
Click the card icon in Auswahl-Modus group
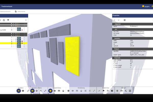point(59,91)
